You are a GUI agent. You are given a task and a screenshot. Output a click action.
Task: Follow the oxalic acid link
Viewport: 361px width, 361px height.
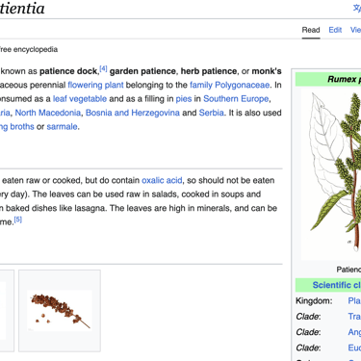click(x=162, y=180)
